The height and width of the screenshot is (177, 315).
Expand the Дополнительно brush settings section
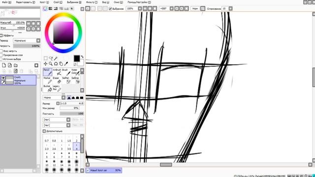coord(44,131)
